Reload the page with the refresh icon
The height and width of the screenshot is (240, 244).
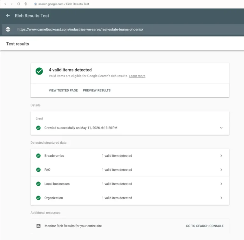coord(19,4)
